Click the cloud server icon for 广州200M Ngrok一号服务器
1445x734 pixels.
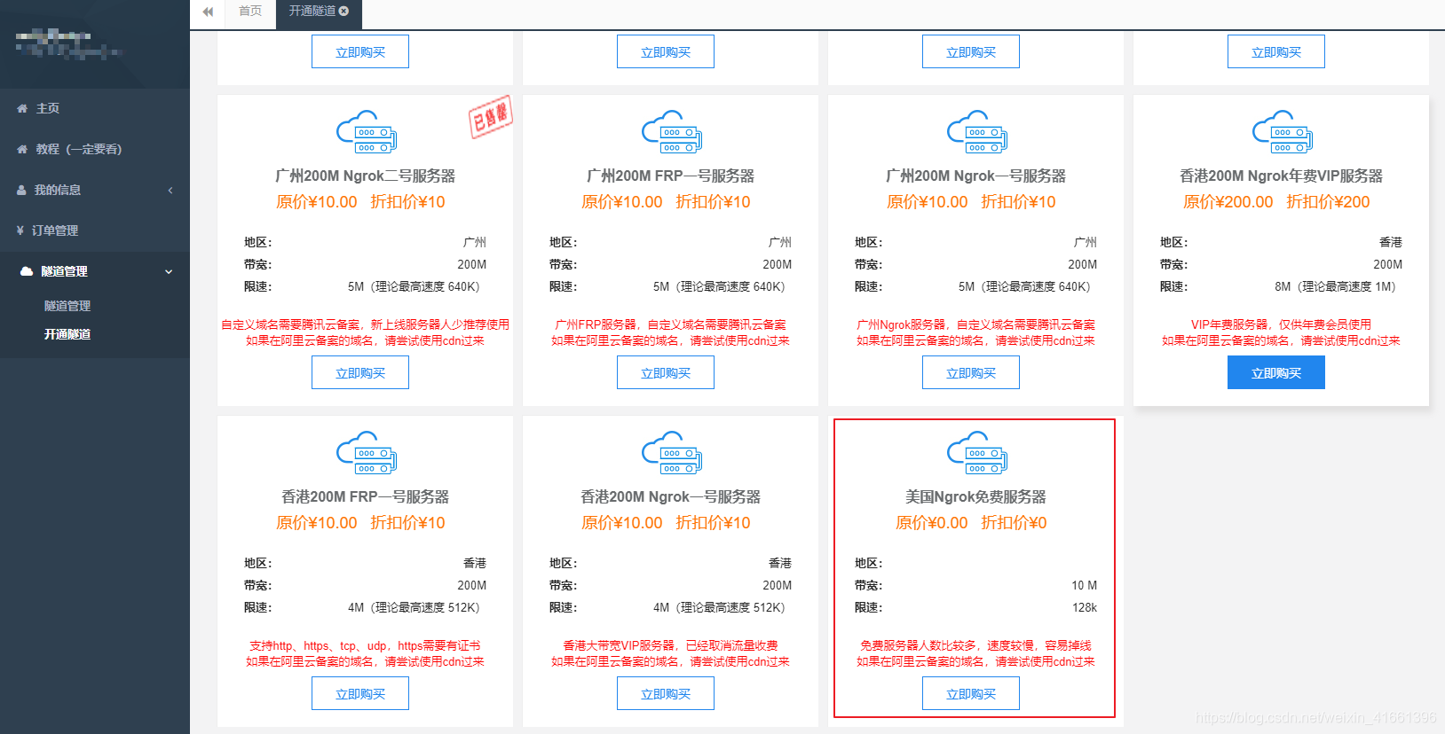976,132
